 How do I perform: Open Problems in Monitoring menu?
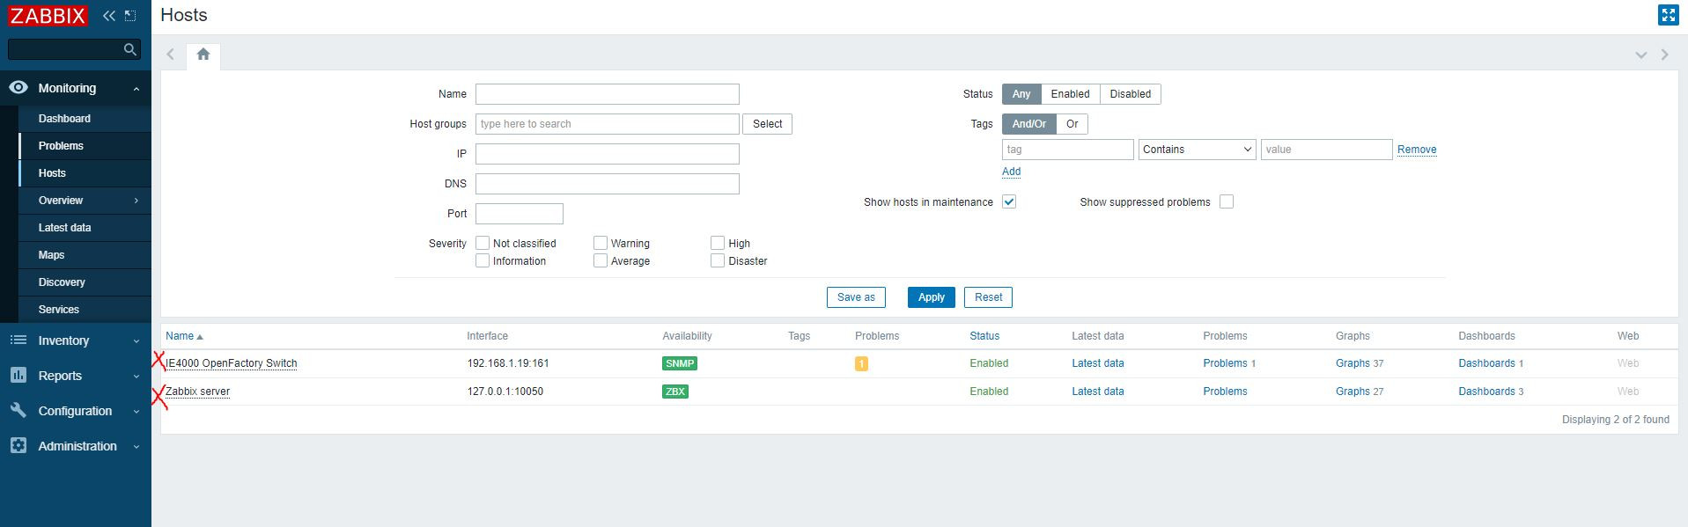85,146
